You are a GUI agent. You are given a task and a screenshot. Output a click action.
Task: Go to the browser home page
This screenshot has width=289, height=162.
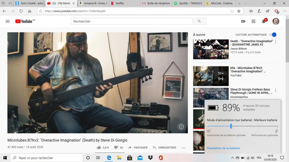(29, 11)
